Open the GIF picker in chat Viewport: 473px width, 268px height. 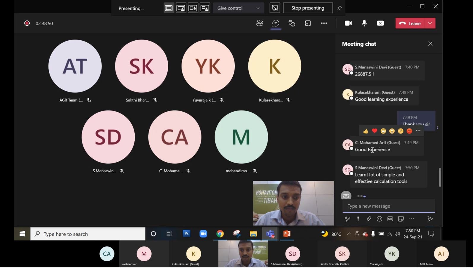point(390,219)
